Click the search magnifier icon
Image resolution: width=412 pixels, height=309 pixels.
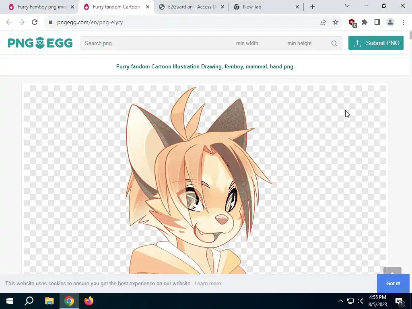(334, 43)
